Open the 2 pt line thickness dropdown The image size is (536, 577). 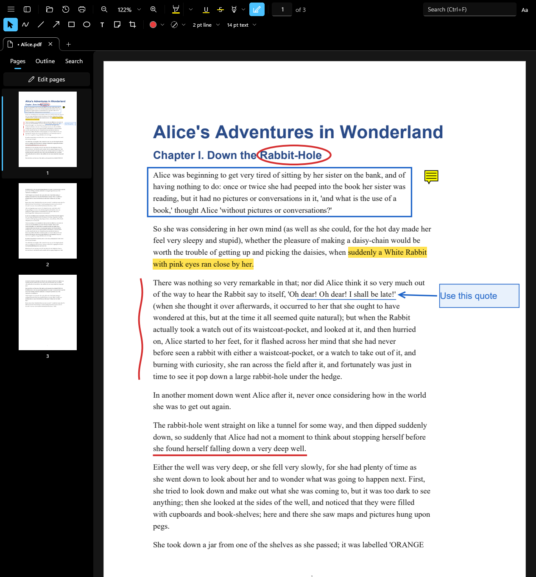[207, 25]
